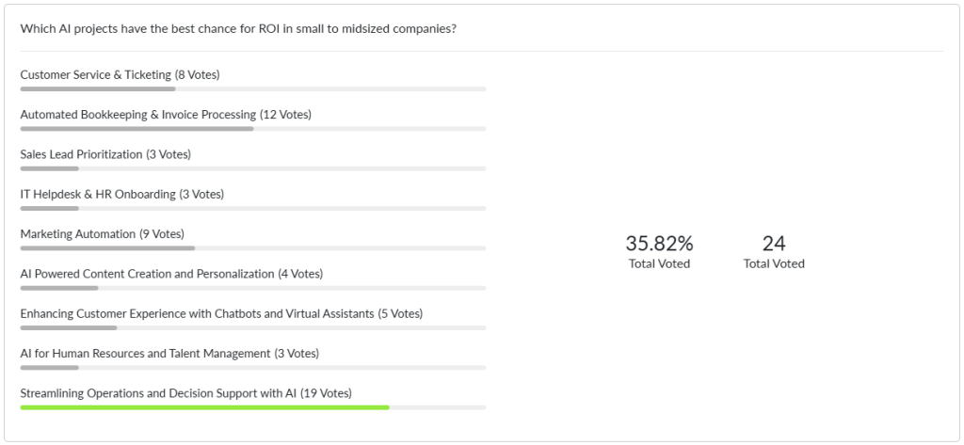Click AI for Human Resources and Talent Management
964x445 pixels.
169,354
